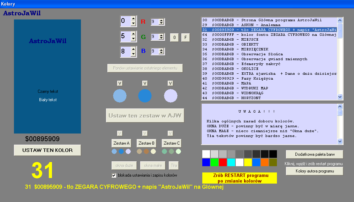Click yellow "Zrób RESTART programu" button
The image size is (354, 202).
click(240, 178)
